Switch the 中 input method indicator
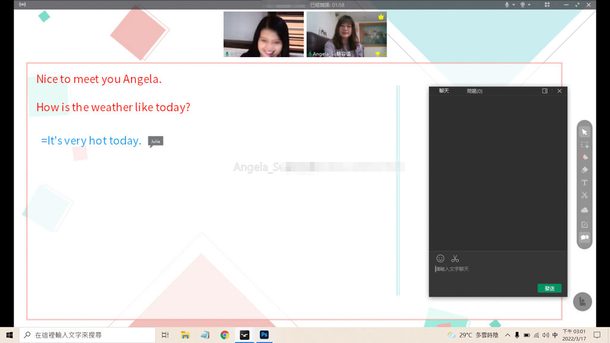Screen dimensions: 610x343 pos(555,335)
